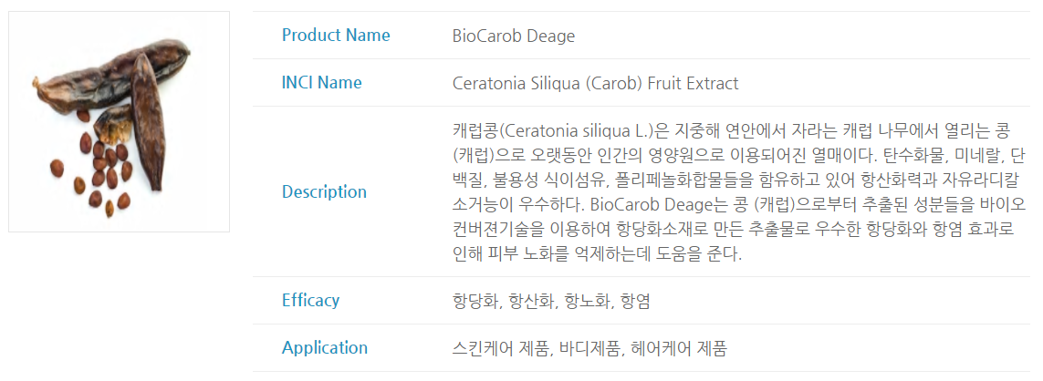Click the Description label
The width and height of the screenshot is (1043, 381).
pos(325,192)
